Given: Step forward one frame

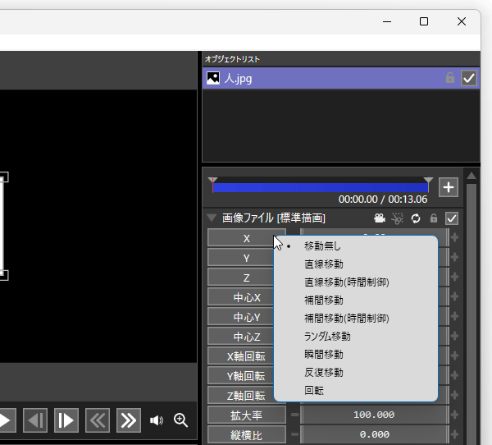Looking at the screenshot, I should (x=66, y=420).
